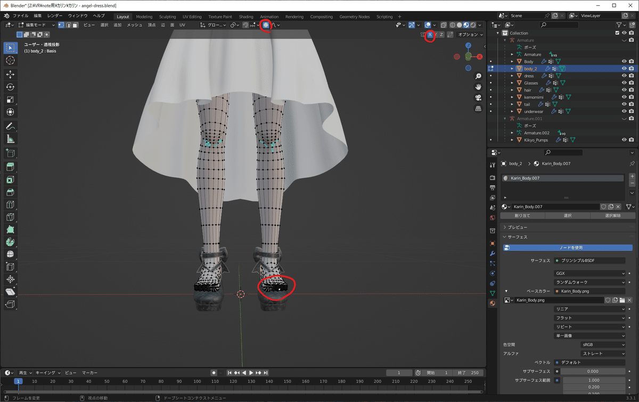
Task: Click subsurface radius 1.000 value field
Action: click(594, 380)
